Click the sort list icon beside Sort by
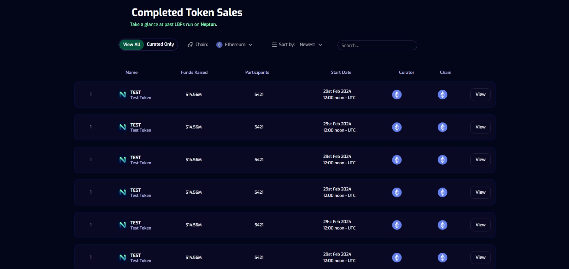Viewport: 569px width, 269px height. click(x=274, y=45)
